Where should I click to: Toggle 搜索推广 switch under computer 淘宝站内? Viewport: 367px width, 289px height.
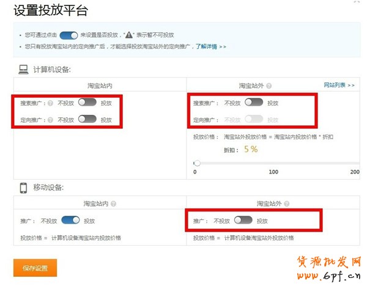click(x=87, y=103)
